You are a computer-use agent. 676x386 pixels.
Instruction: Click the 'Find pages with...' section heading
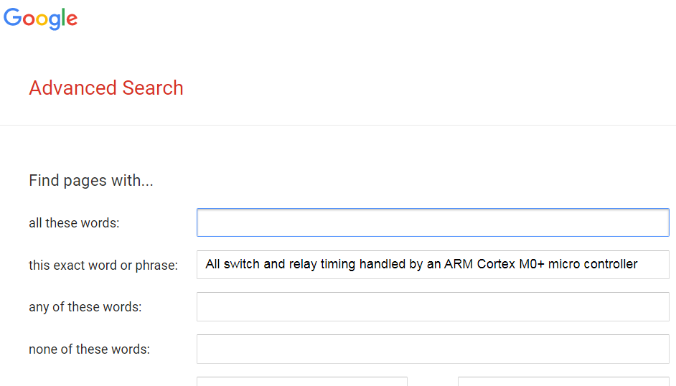click(91, 181)
